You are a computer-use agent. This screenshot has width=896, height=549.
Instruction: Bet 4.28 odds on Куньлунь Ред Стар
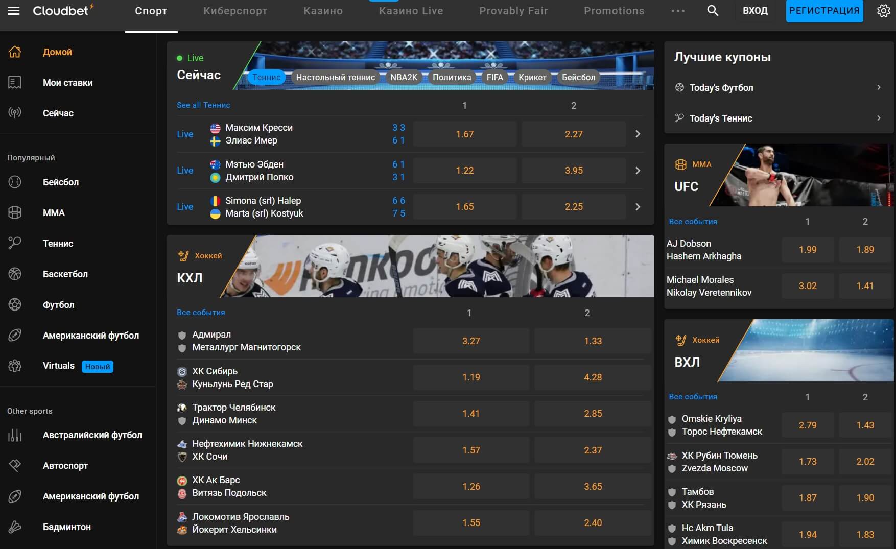click(593, 377)
